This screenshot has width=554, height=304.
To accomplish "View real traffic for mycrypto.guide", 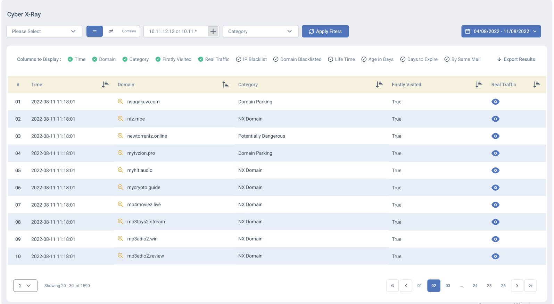I will click(496, 188).
